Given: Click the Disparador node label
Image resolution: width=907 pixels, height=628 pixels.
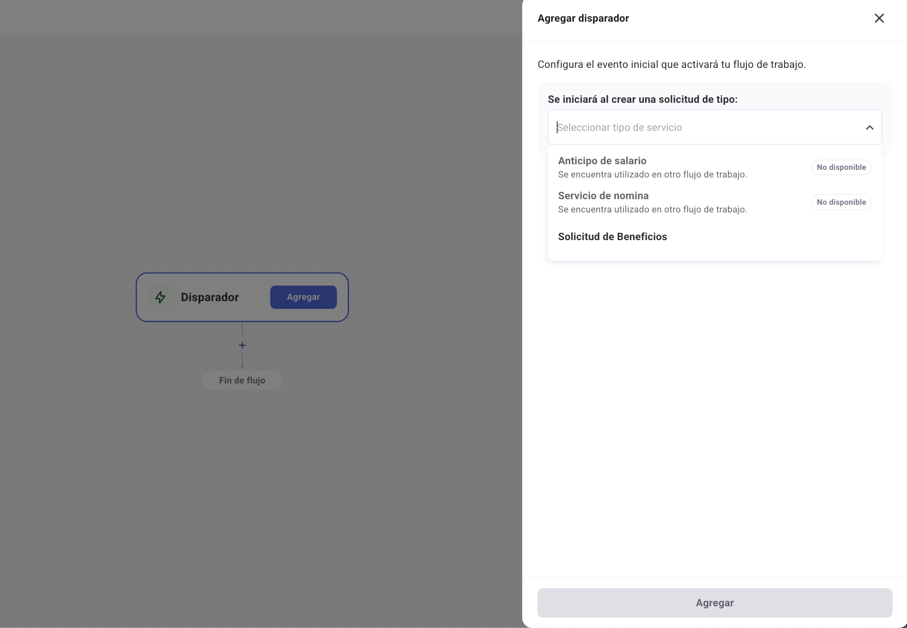Looking at the screenshot, I should point(210,297).
